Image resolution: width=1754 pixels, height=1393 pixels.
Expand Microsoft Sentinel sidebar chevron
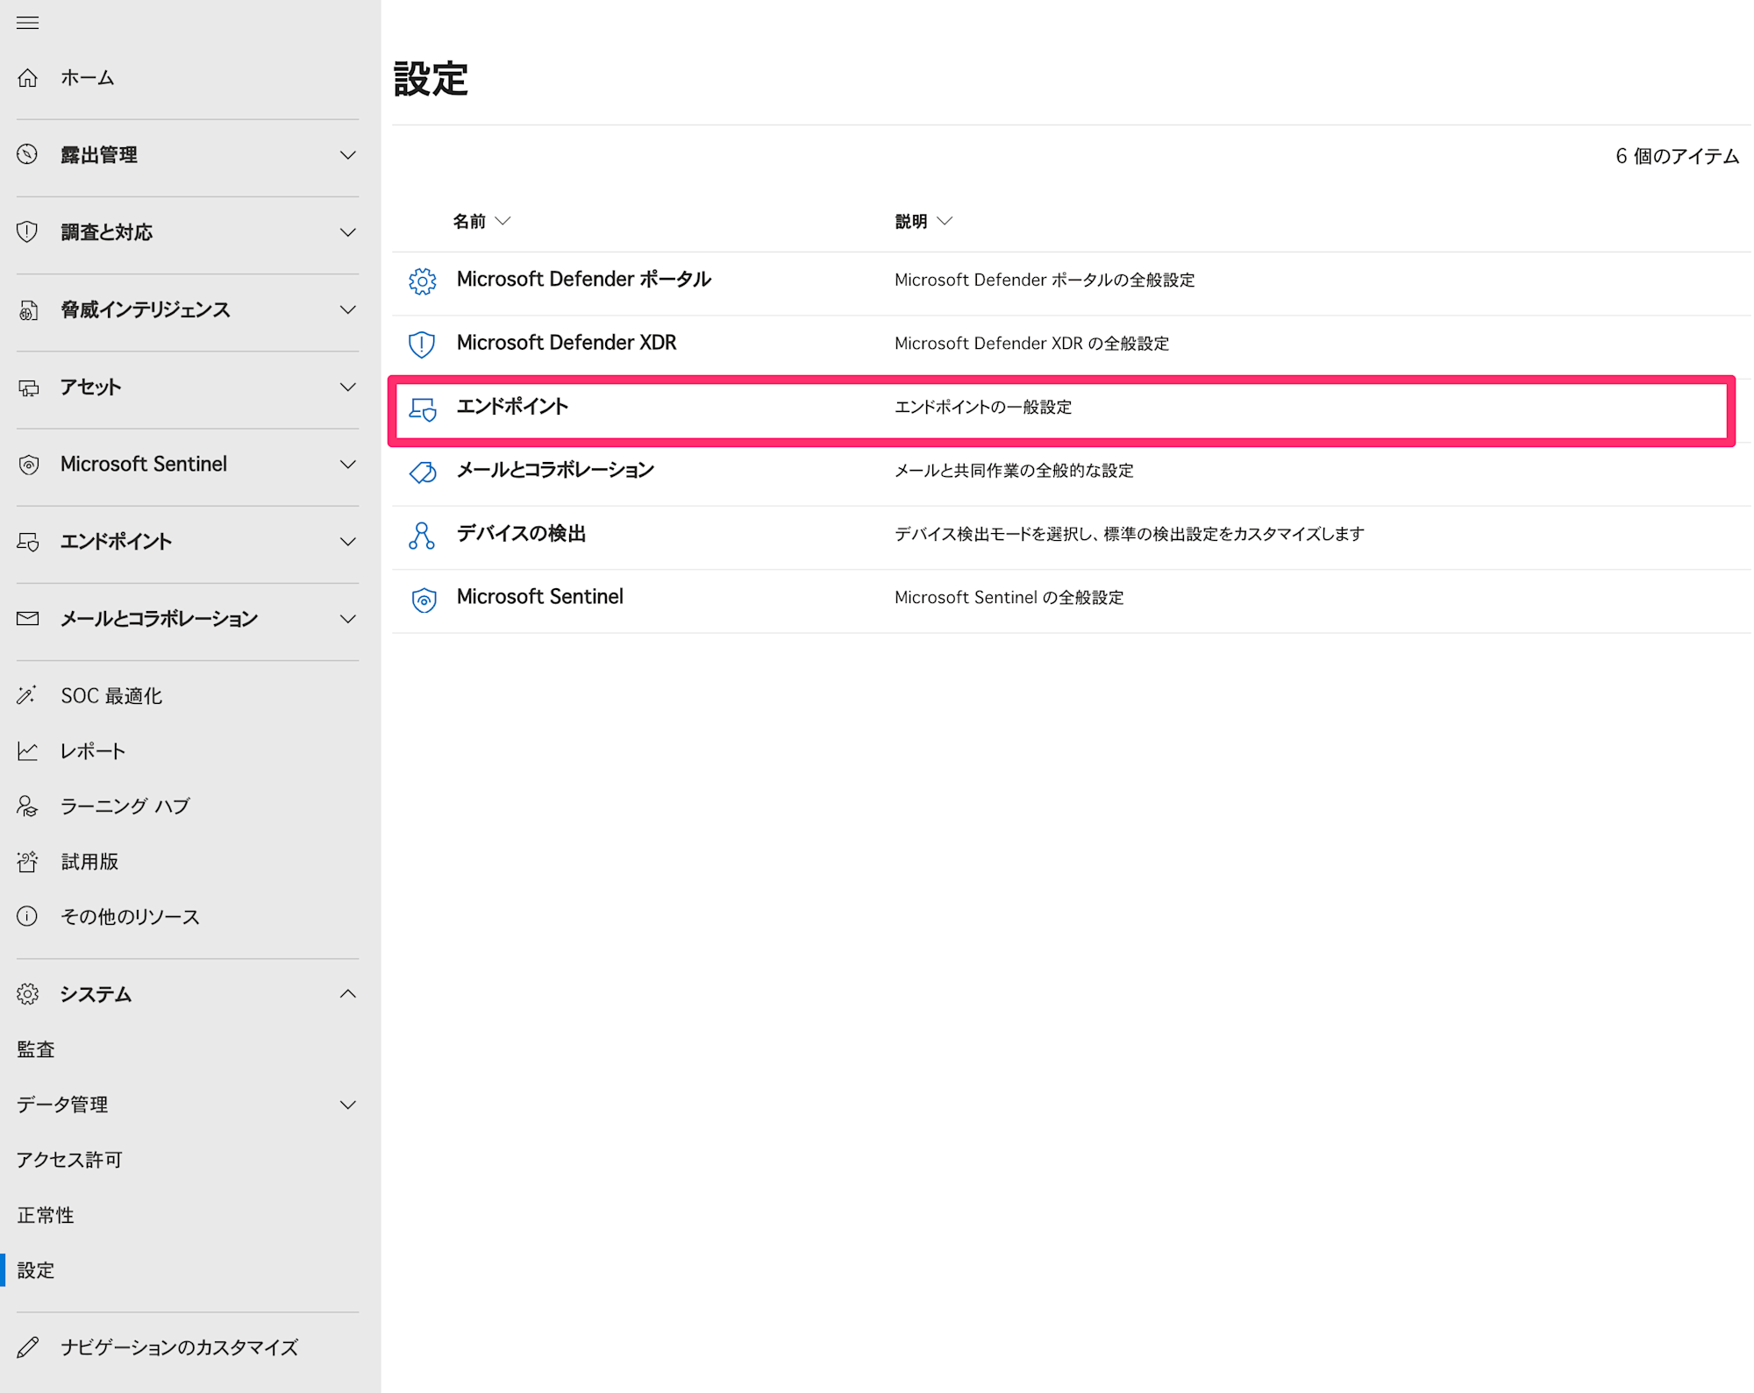[x=348, y=465]
